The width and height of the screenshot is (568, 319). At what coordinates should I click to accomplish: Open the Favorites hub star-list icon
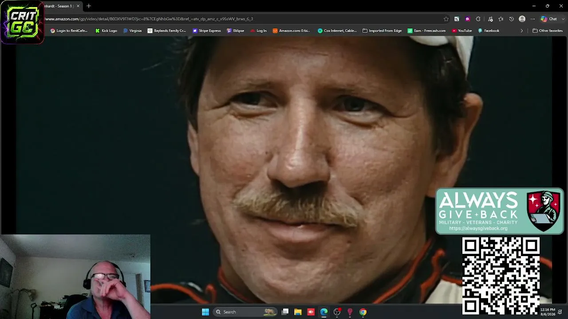(501, 19)
